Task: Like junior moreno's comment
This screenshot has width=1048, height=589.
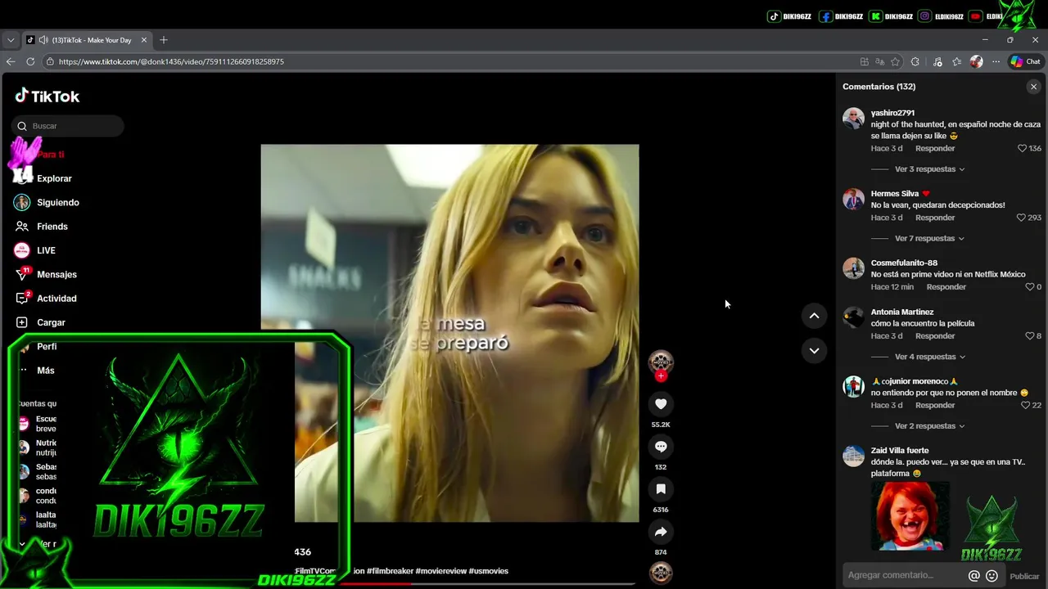Action: click(1025, 406)
